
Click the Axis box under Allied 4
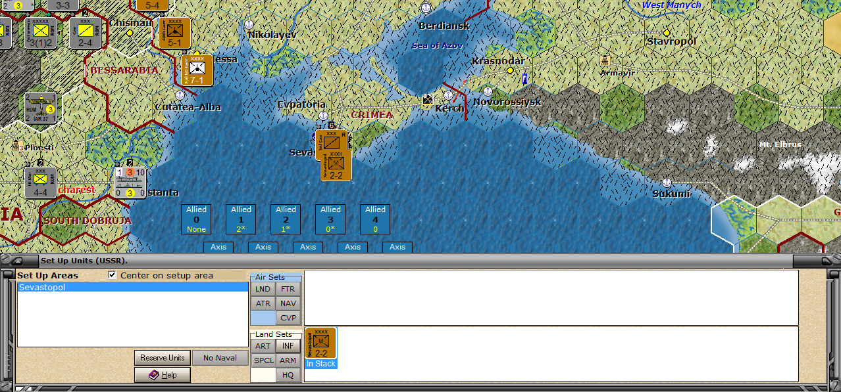click(397, 248)
